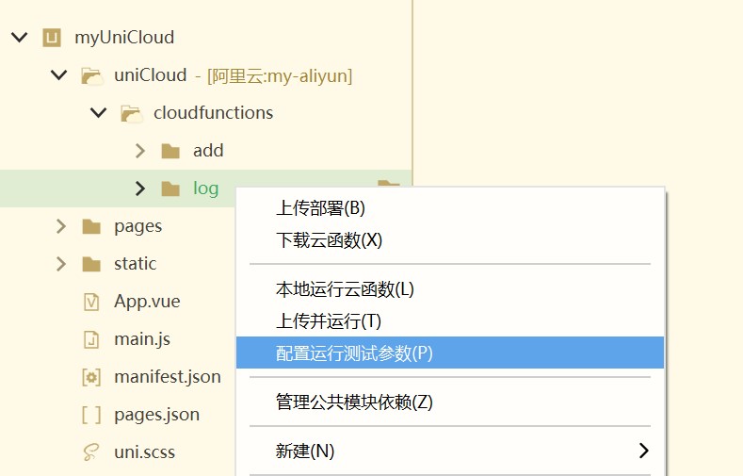
Task: Open the main.js file
Action: (x=142, y=339)
